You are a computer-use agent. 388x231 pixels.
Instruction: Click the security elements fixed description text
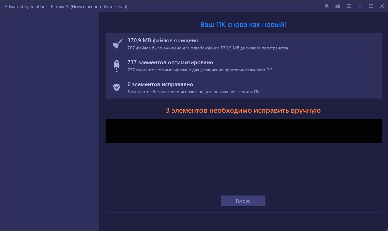coord(194,92)
